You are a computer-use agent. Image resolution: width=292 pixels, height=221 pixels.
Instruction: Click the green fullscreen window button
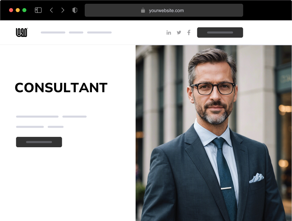point(24,10)
